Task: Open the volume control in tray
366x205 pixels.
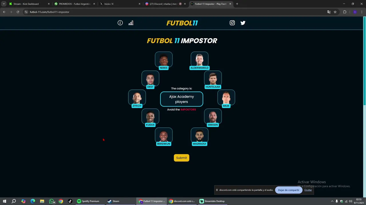Action: pos(351,201)
